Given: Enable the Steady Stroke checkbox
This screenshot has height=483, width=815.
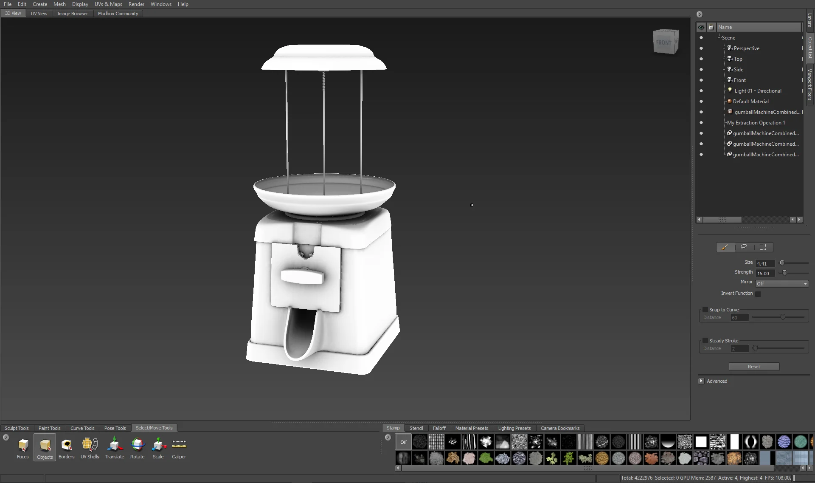Looking at the screenshot, I should (705, 341).
